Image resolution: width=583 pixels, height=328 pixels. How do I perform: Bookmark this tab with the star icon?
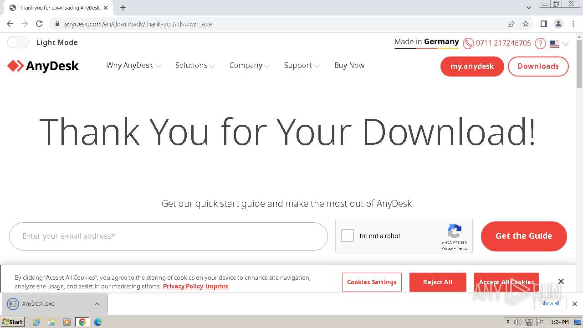(x=526, y=24)
